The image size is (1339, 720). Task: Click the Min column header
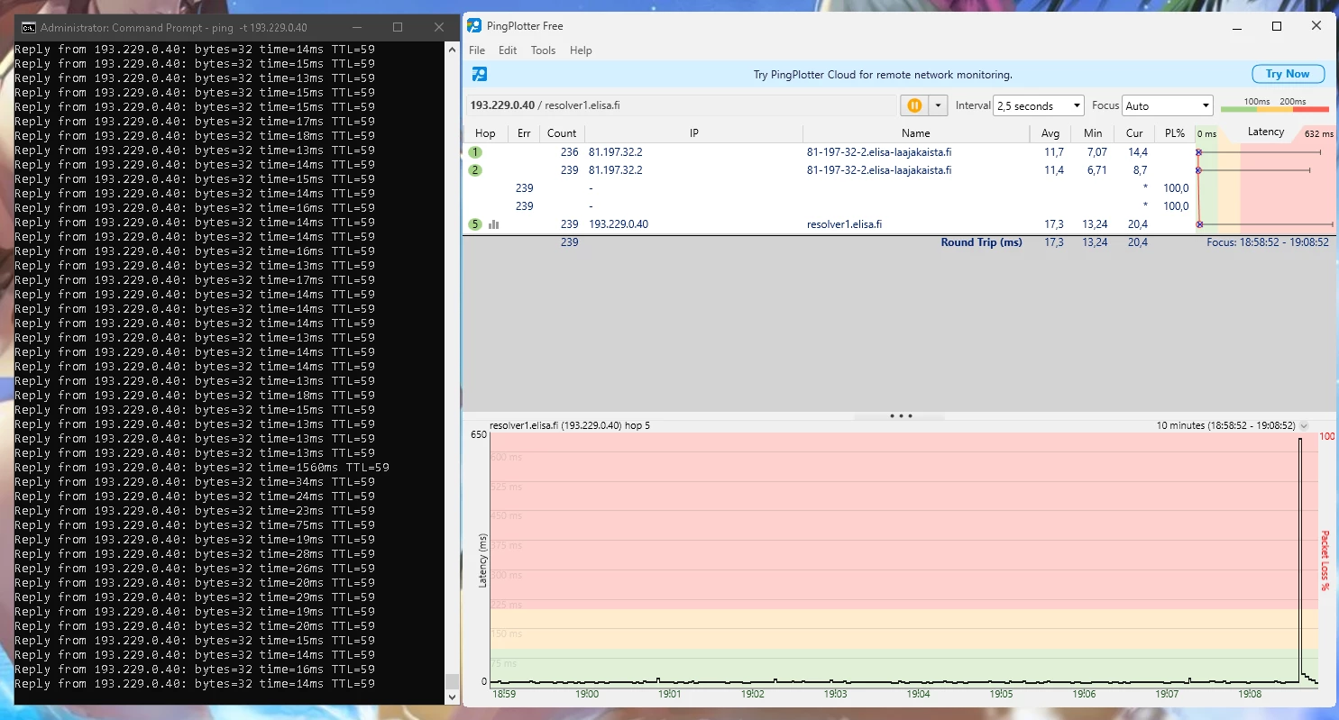click(x=1093, y=133)
